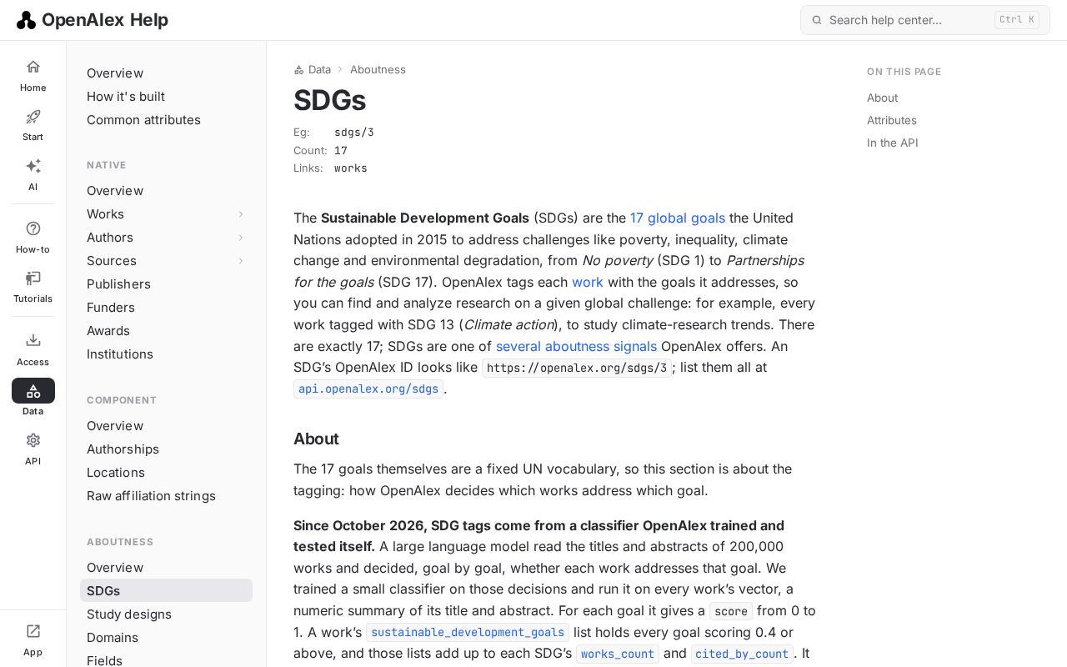
Task: Select SDGs in the sidebar
Action: click(x=166, y=590)
